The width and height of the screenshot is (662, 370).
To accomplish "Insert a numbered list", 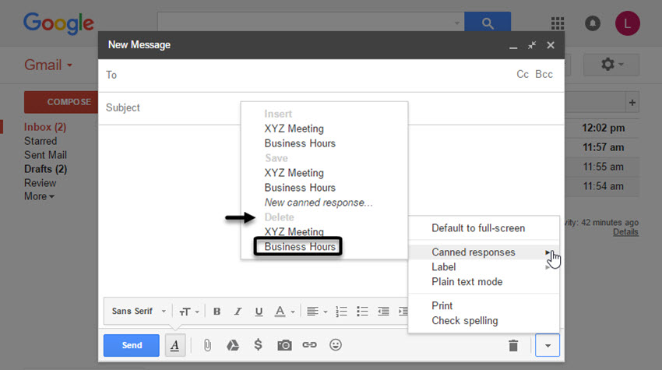I will click(x=341, y=312).
